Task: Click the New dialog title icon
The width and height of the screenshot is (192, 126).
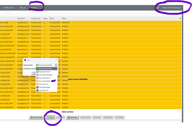Action: click(25, 60)
